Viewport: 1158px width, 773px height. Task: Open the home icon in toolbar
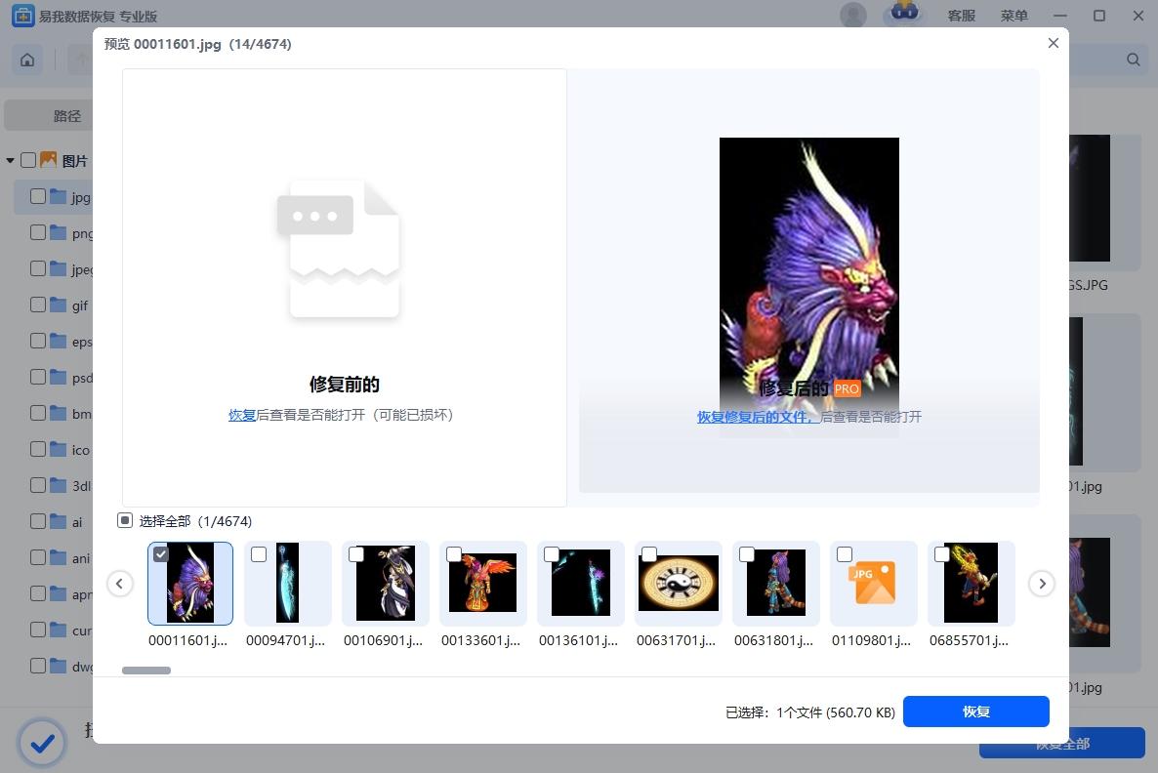click(27, 60)
